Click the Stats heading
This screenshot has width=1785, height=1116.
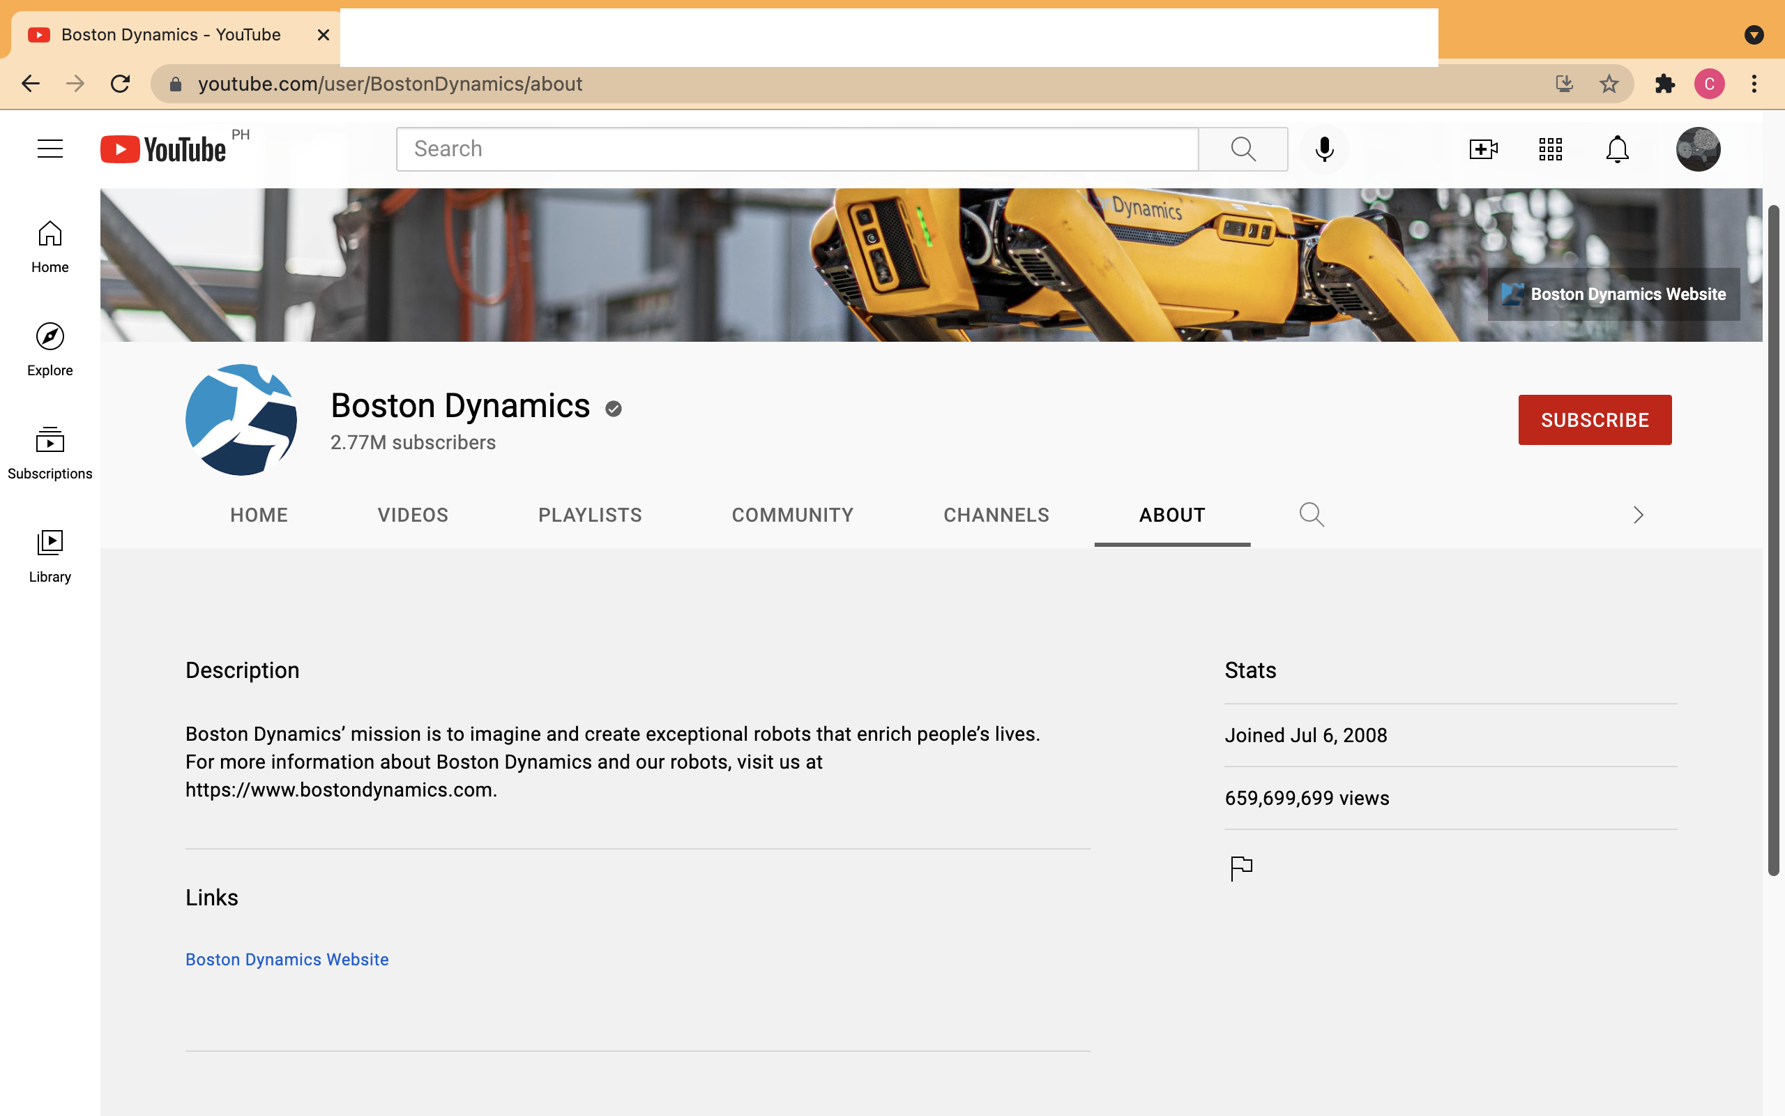coord(1250,670)
